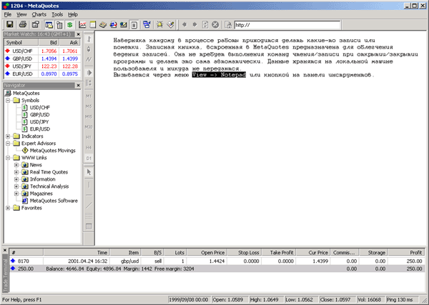429x305 pixels.
Task: Toggle the D1 timeframe button
Action: (x=89, y=159)
